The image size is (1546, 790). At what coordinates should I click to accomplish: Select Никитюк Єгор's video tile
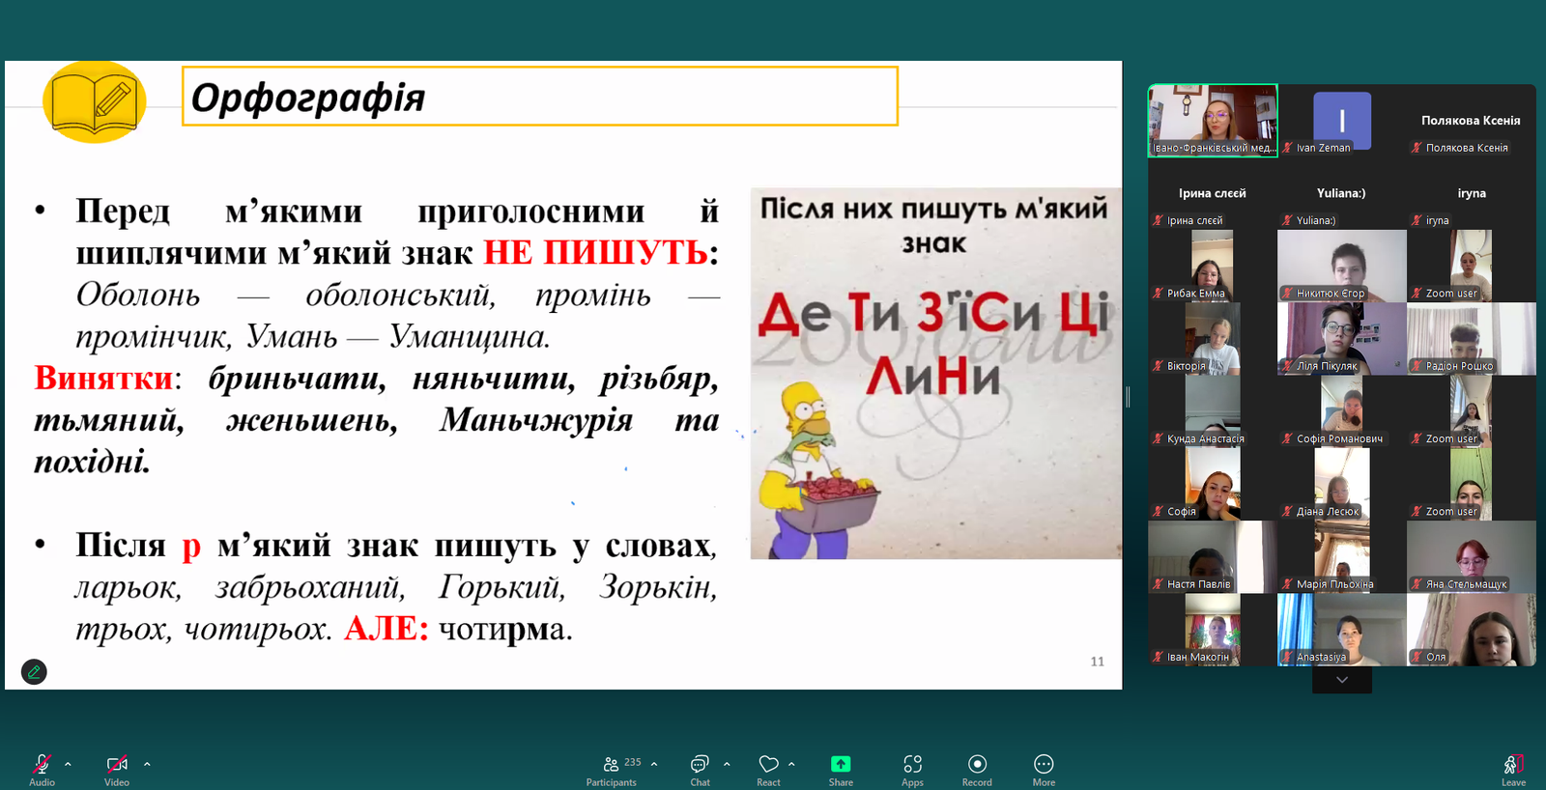[1342, 266]
